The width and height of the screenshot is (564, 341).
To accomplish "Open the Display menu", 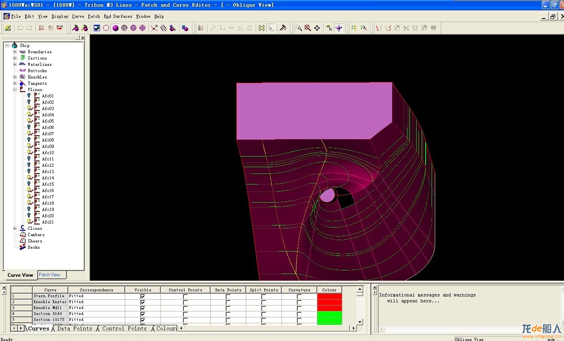I will (x=60, y=16).
